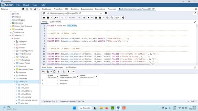The width and height of the screenshot is (198, 111).
Task: Expand the Functions tree node
Action: (x=14, y=66)
